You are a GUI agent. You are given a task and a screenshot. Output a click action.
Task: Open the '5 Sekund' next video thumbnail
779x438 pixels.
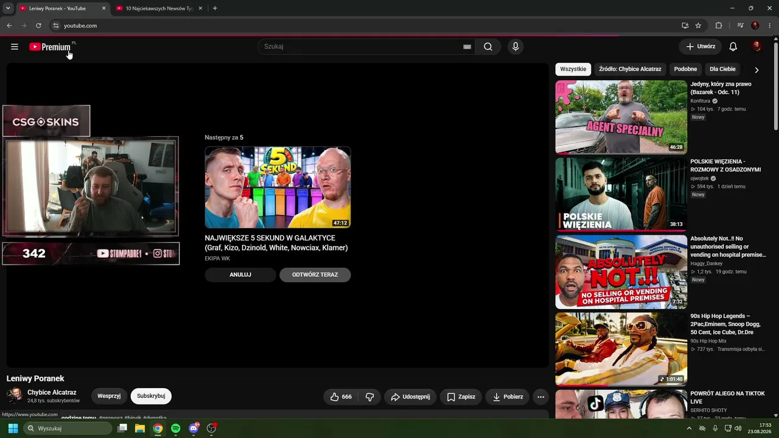click(278, 187)
